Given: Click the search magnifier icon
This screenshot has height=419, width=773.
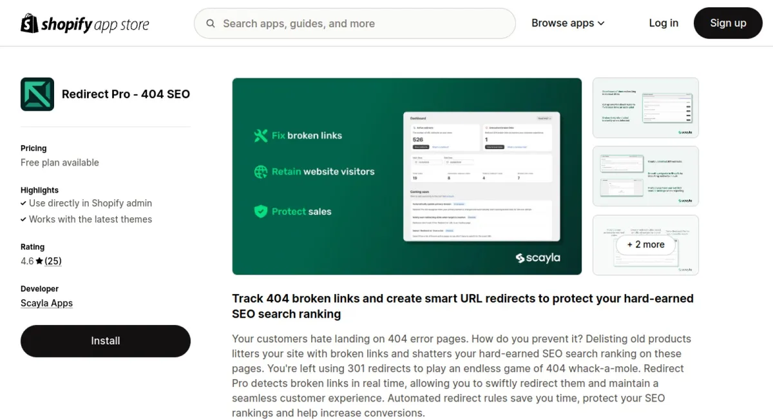Looking at the screenshot, I should click(x=211, y=23).
